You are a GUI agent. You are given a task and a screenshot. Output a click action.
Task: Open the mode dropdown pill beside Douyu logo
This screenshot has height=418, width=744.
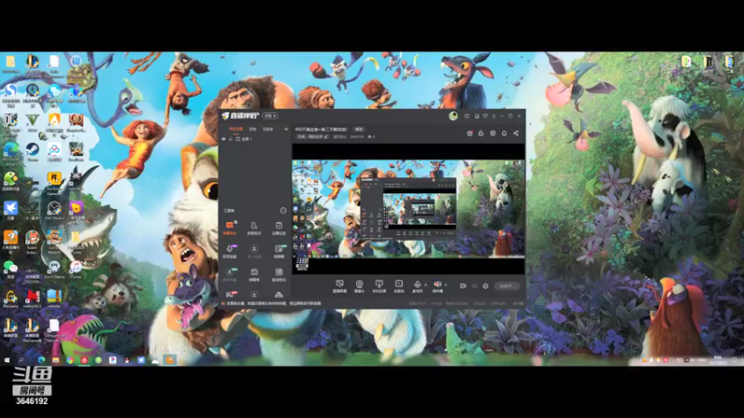point(270,115)
